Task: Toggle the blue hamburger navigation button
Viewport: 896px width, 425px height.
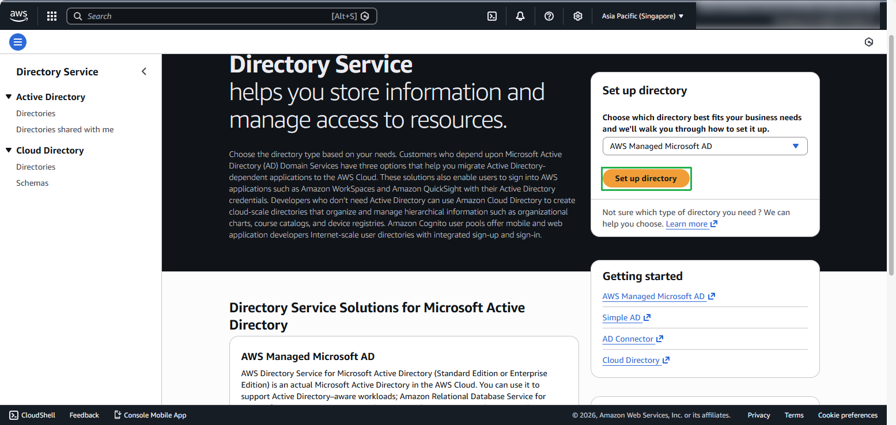Action: coord(18,42)
